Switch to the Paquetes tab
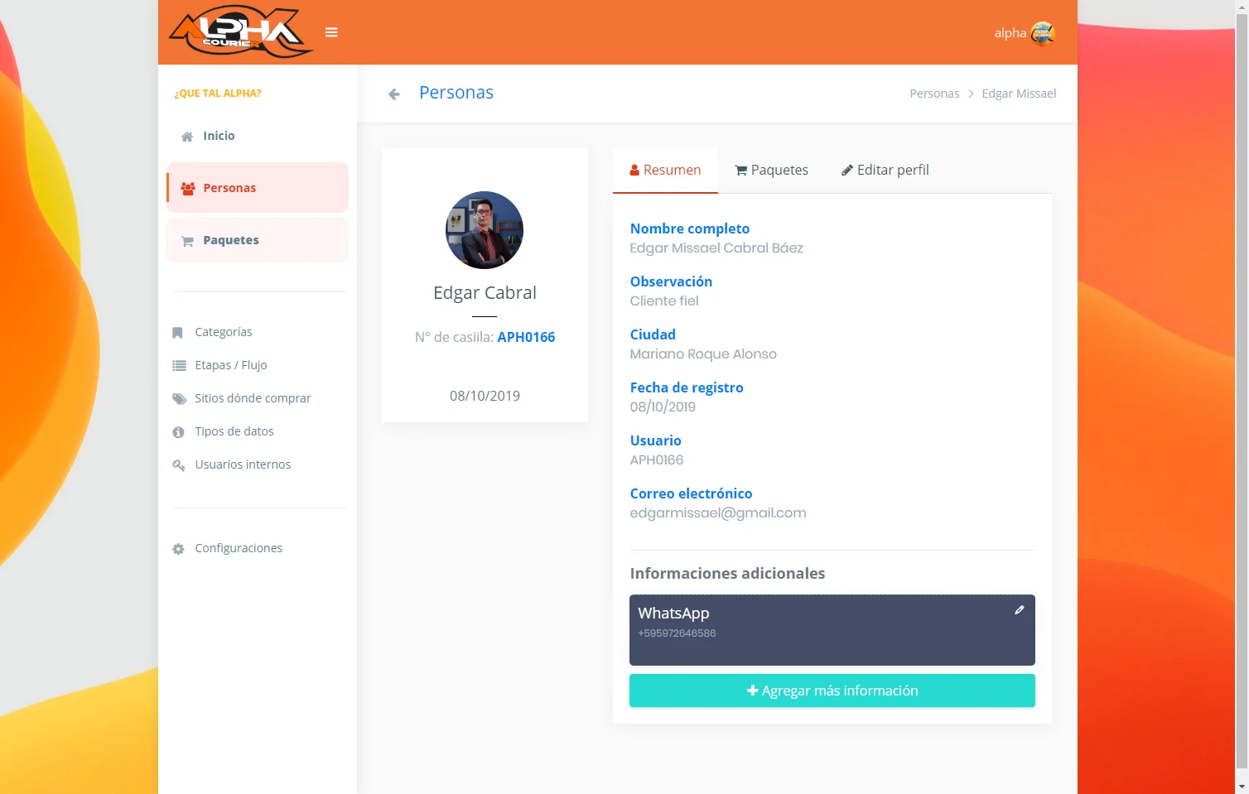 point(771,170)
